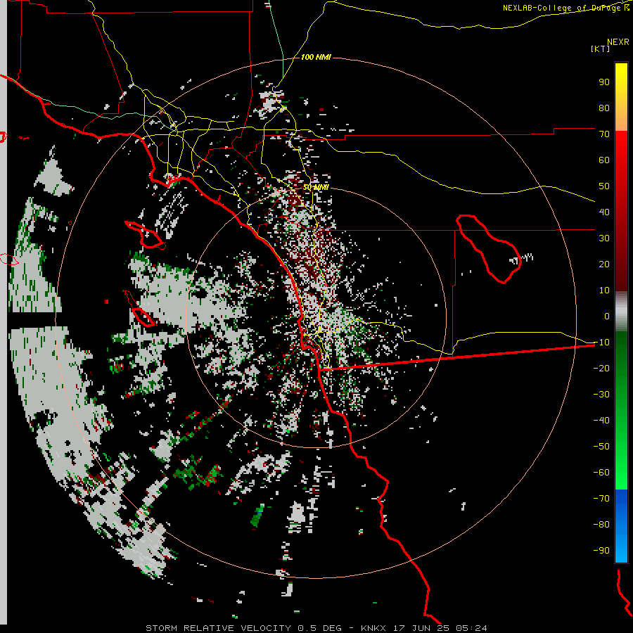
Task: Click the NEXR label above color scale
Action: tap(618, 41)
